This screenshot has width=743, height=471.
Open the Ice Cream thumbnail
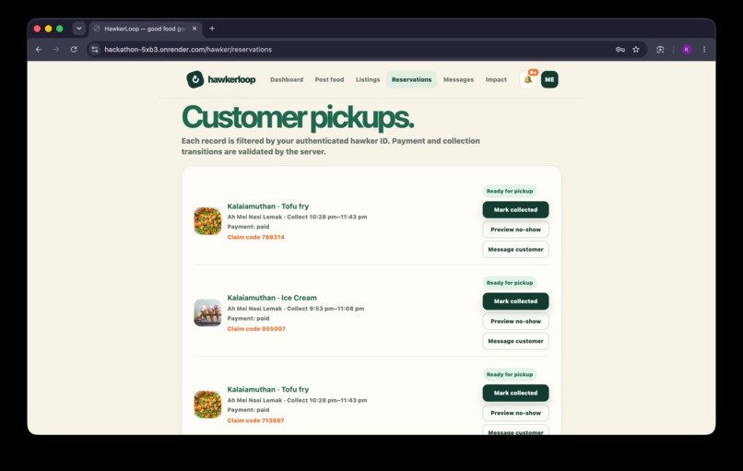(x=207, y=312)
